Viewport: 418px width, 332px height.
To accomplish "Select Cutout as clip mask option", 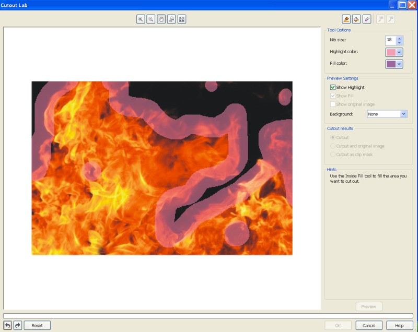I will click(x=333, y=155).
